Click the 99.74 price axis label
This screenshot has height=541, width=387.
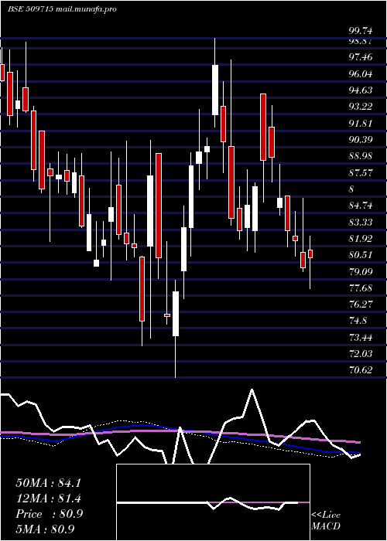click(x=361, y=31)
